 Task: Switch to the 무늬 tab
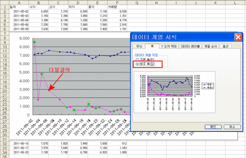[x=139, y=46]
